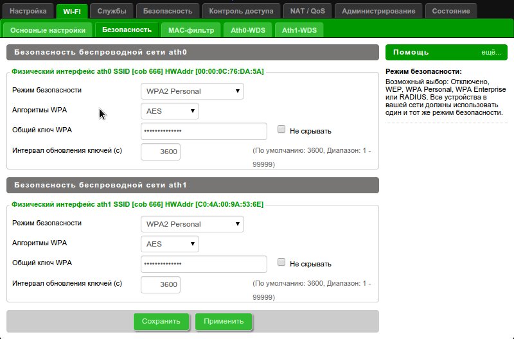This screenshot has width=514, height=339.
Task: Expand ath0 Режим безопасности dropdown
Action: pyautogui.click(x=192, y=91)
